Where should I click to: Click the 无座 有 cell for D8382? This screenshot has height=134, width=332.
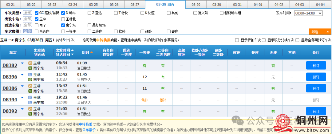pos(273,66)
